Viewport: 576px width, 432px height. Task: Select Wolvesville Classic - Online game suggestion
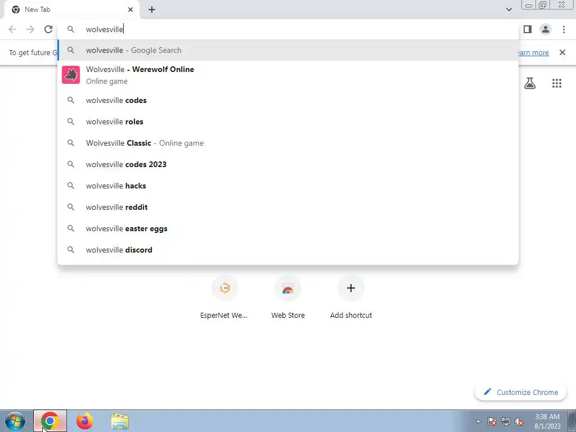coord(288,143)
